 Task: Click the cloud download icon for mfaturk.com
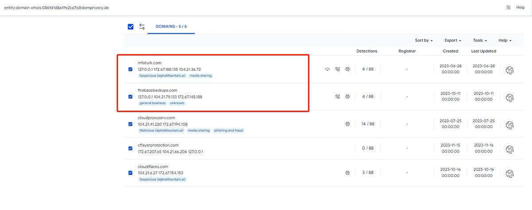(327, 69)
